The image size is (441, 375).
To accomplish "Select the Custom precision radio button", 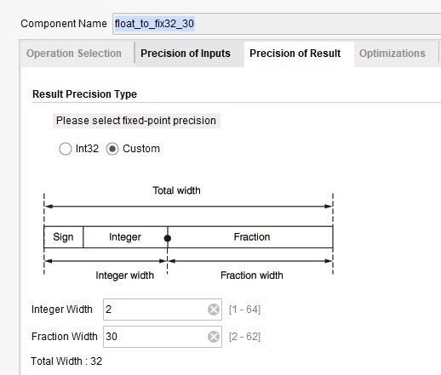I will [x=112, y=149].
